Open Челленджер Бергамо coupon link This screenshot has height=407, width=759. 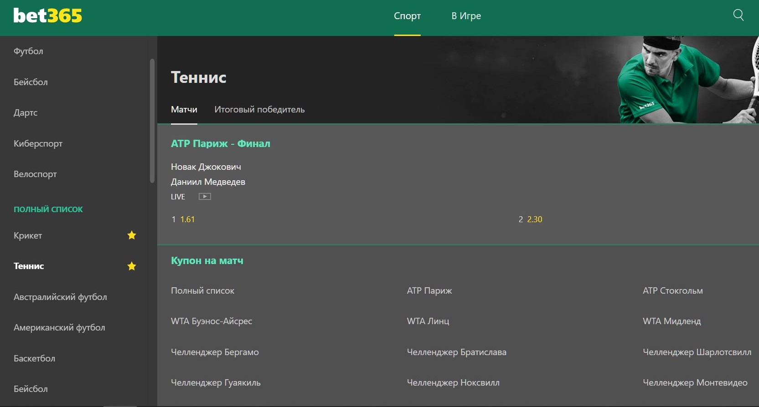tap(215, 352)
